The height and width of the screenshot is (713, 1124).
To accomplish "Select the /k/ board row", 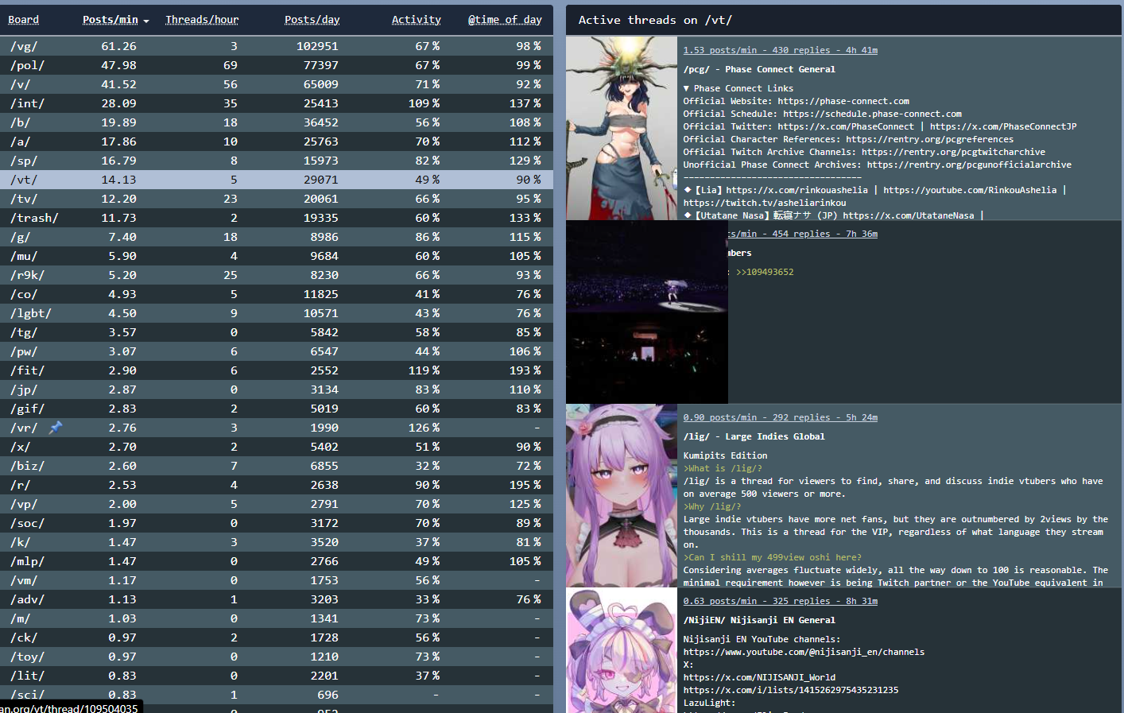I will click(x=277, y=542).
